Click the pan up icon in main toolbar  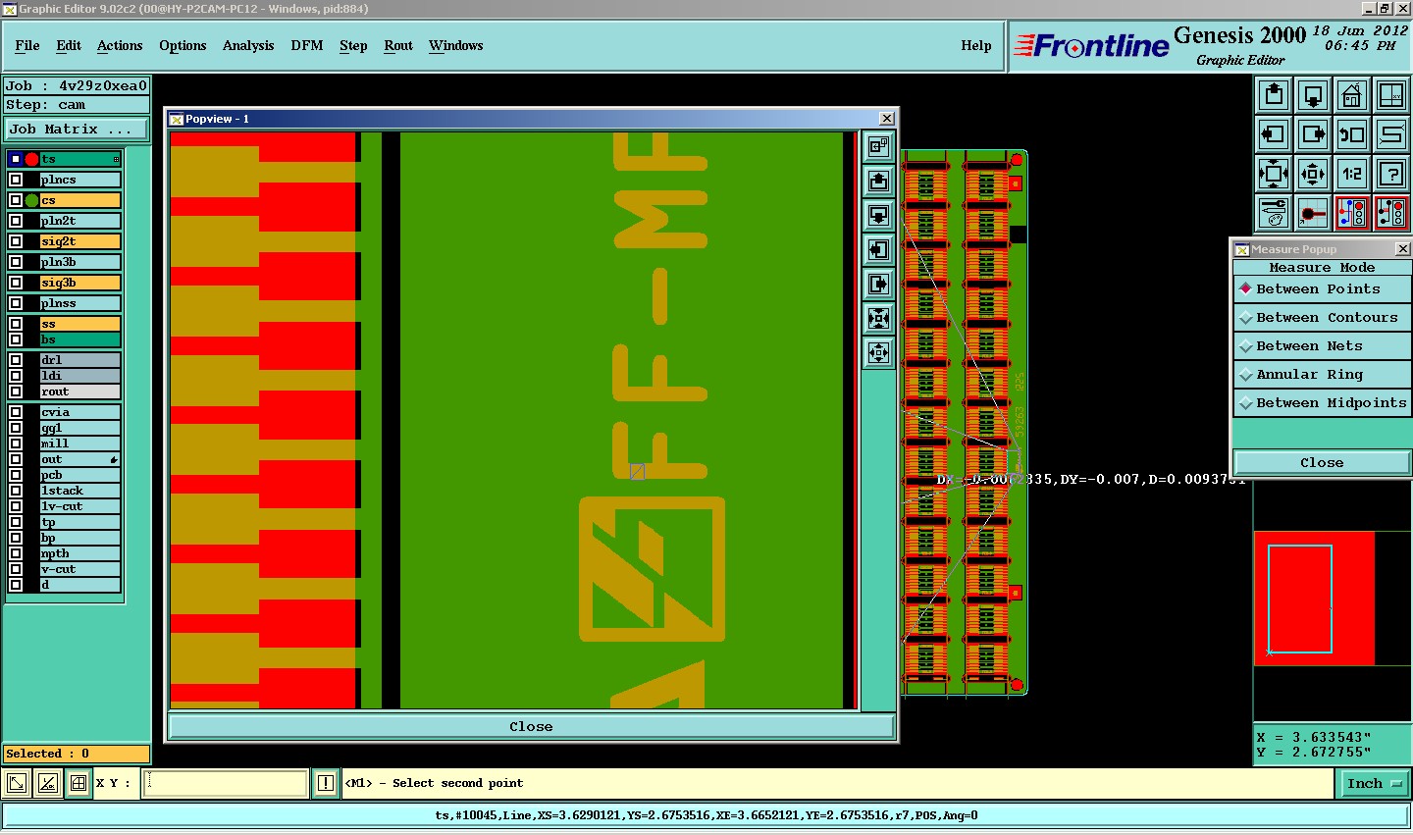coord(1274,95)
